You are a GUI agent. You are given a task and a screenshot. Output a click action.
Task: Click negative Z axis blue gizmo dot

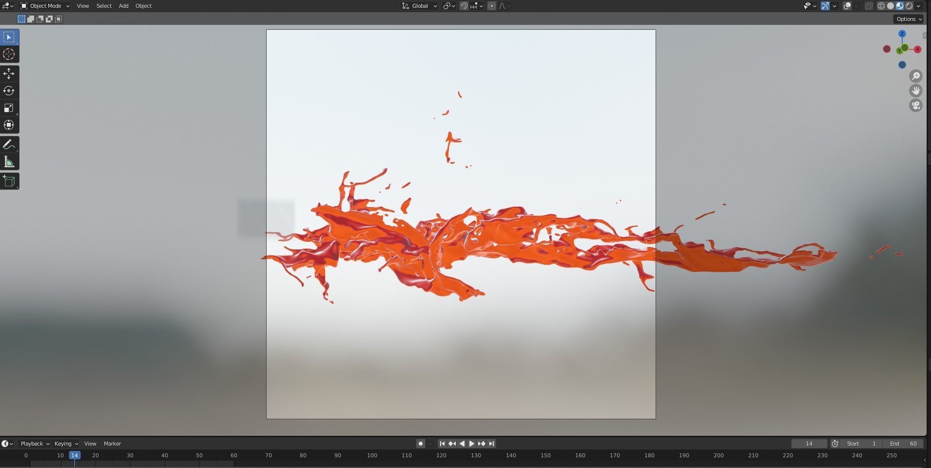click(x=902, y=65)
